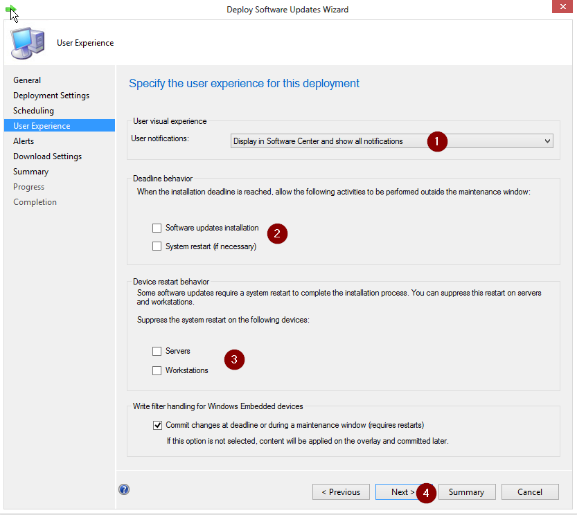The height and width of the screenshot is (515, 577).
Task: Click the 'Deadline behavior' group label
Action: [163, 179]
